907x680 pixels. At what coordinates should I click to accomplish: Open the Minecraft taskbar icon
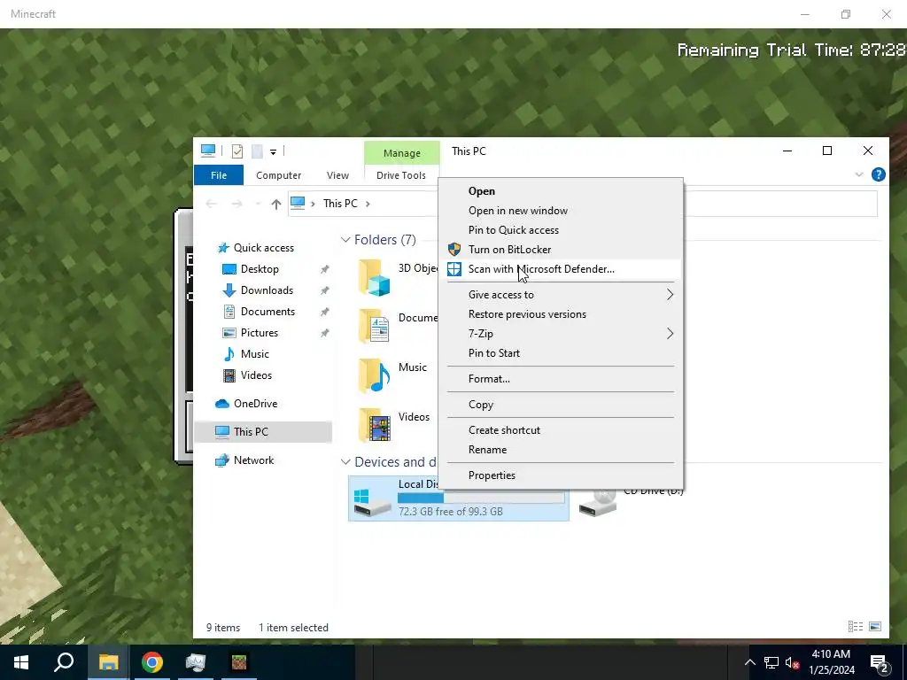point(239,662)
